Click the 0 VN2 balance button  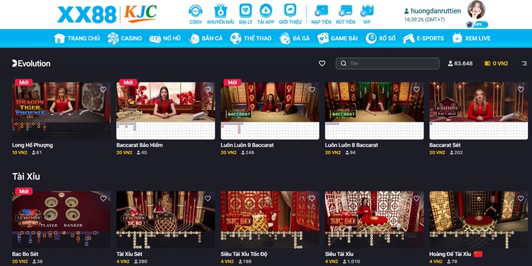[x=496, y=64]
